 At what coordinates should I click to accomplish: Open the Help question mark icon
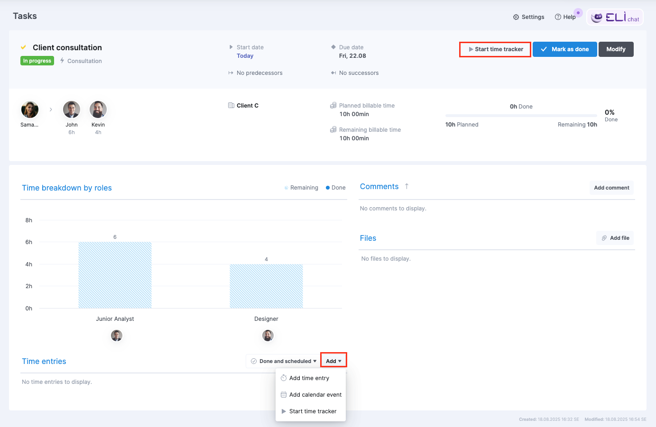[558, 17]
